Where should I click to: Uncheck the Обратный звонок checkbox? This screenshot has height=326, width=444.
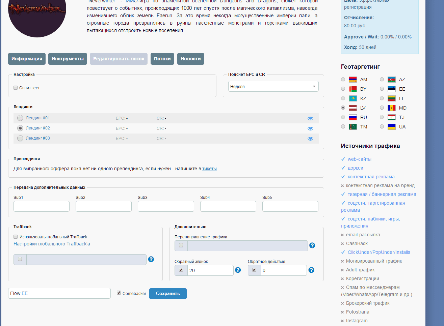(x=181, y=270)
